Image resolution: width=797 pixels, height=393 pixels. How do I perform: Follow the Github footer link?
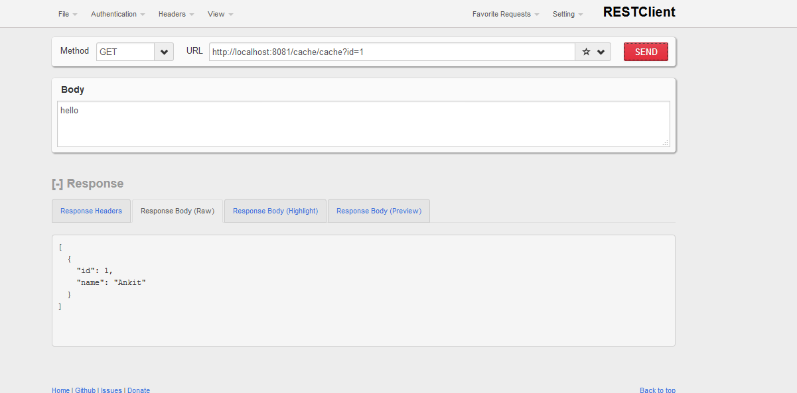(x=85, y=390)
